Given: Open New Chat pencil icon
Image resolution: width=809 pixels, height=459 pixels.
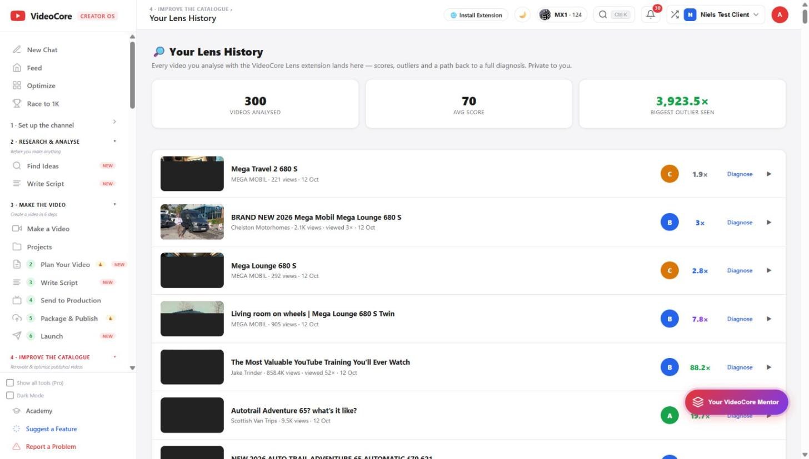Looking at the screenshot, I should click(x=17, y=50).
